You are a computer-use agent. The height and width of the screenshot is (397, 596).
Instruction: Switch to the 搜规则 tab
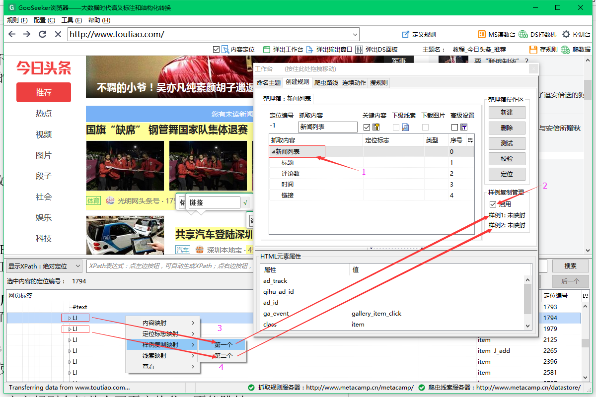pyautogui.click(x=378, y=82)
